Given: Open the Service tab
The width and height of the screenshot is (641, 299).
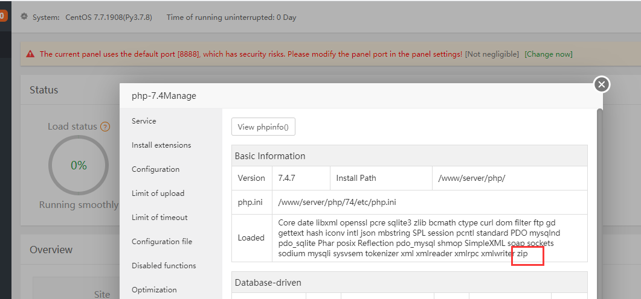Looking at the screenshot, I should click(x=144, y=121).
